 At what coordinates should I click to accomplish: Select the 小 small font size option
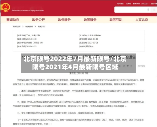pyautogui.click(x=131, y=66)
